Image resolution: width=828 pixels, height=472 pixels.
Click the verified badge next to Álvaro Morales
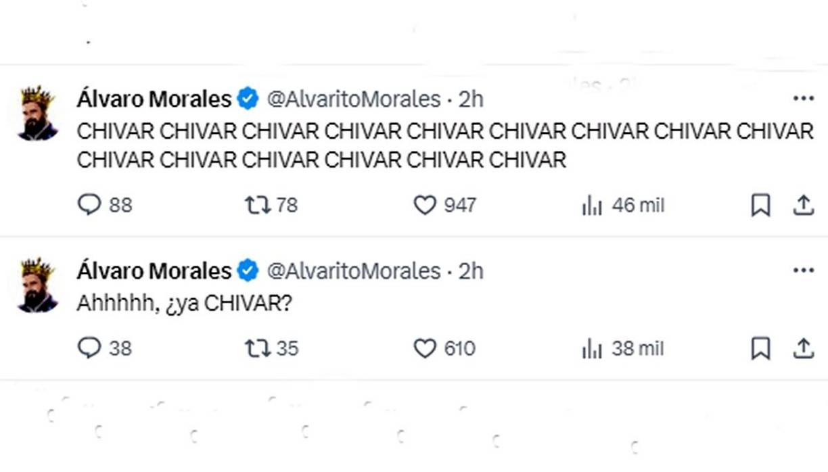click(247, 98)
